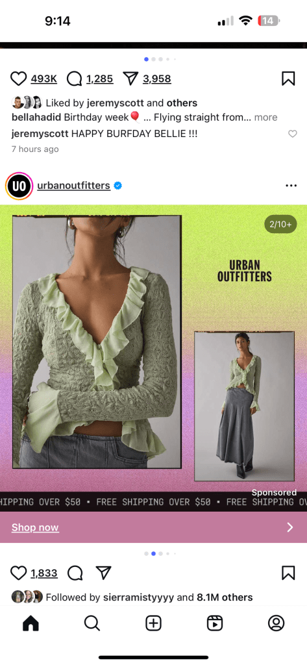Open urbanoutfitters profile username link
Viewport: 307px width, 665px height.
[x=74, y=185]
